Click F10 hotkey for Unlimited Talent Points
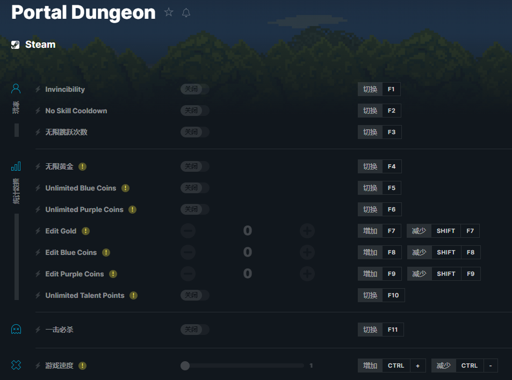 coord(381,295)
